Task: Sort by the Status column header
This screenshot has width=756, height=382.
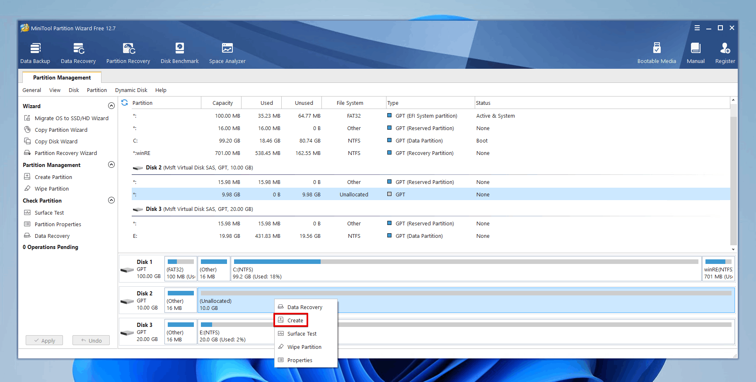Action: 602,103
